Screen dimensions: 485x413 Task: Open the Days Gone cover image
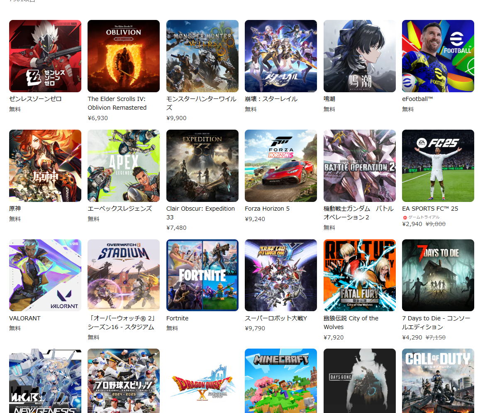(360, 381)
